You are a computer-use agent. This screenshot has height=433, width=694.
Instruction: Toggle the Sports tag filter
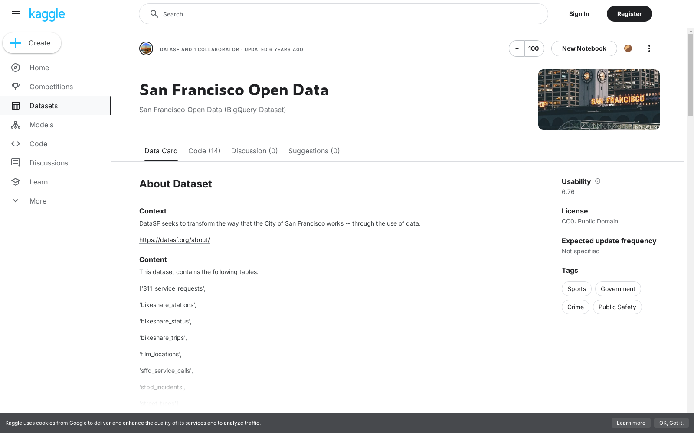[x=576, y=289]
